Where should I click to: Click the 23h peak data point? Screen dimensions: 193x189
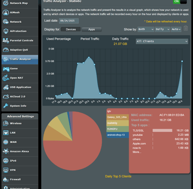89,57
